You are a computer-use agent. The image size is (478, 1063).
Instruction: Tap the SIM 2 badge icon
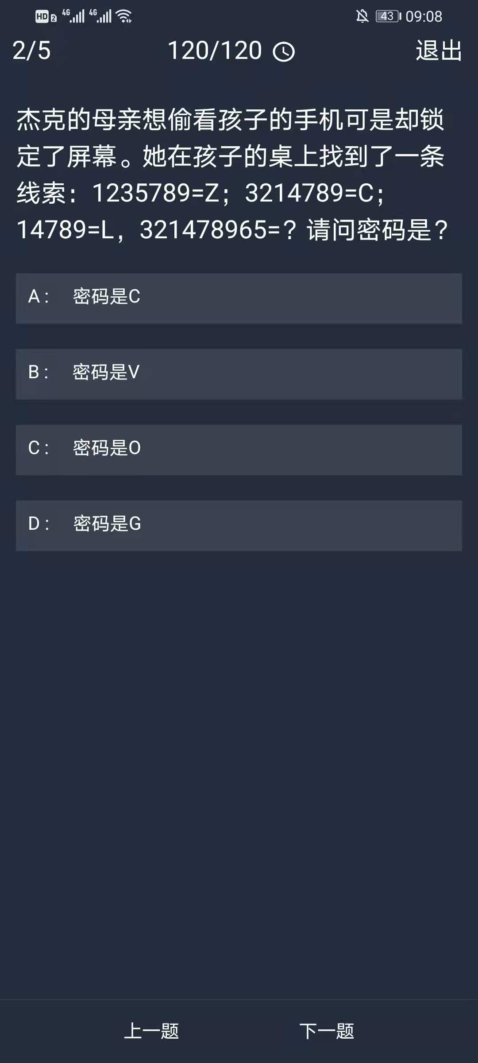click(54, 18)
